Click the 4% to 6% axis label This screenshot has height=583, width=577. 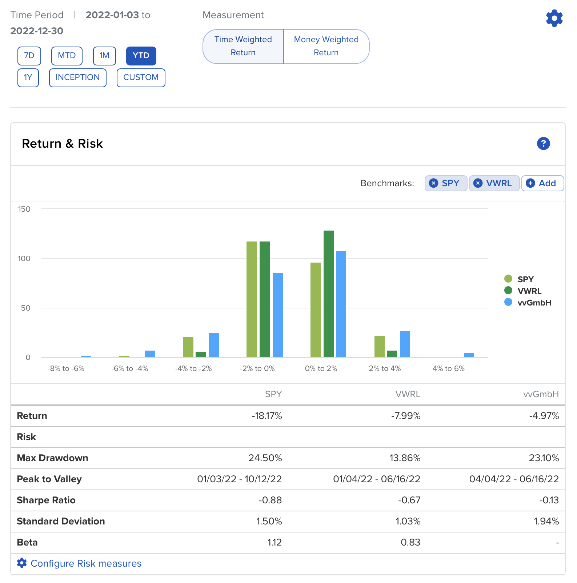coord(449,368)
